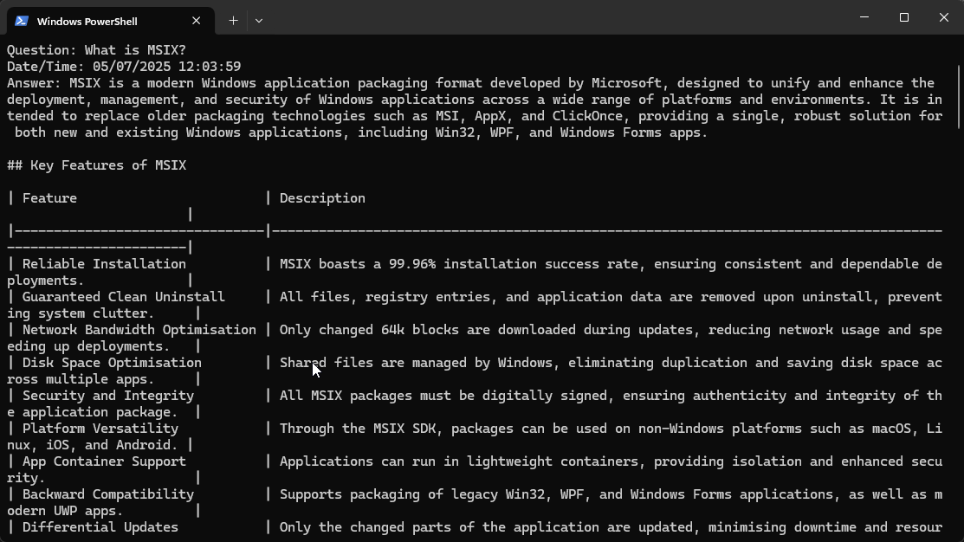Click the 'Applications can run in lightweight containers' text
The height and width of the screenshot is (542, 964).
(459, 461)
